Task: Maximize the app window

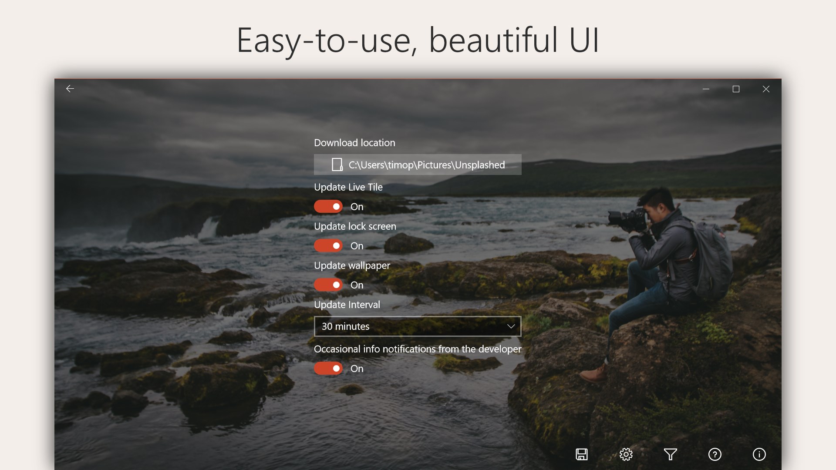Action: pyautogui.click(x=736, y=89)
